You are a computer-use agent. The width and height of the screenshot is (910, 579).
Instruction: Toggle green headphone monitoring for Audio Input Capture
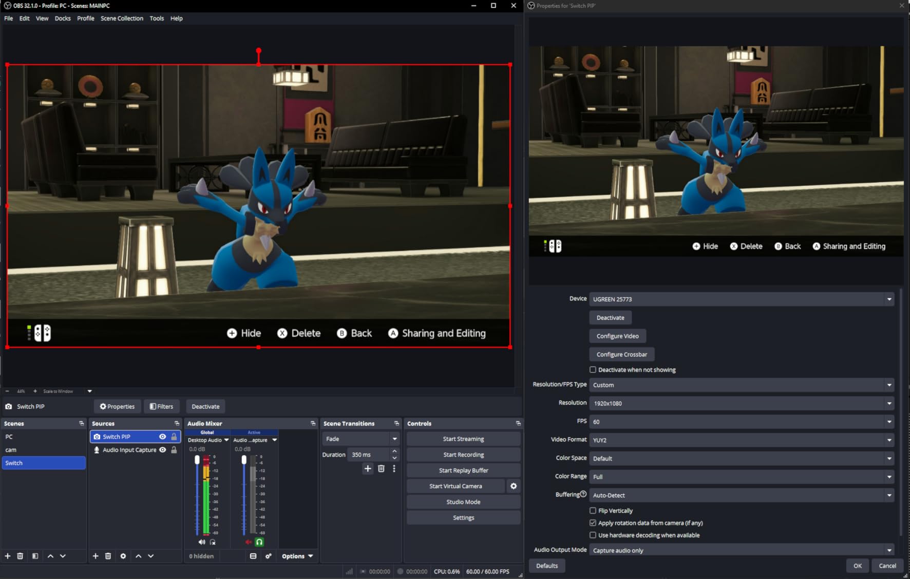coord(259,542)
